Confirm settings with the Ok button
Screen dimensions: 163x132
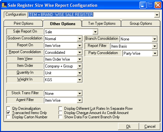(x=128, y=126)
